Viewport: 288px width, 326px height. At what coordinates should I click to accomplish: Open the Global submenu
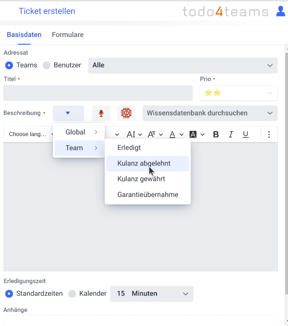(x=79, y=132)
